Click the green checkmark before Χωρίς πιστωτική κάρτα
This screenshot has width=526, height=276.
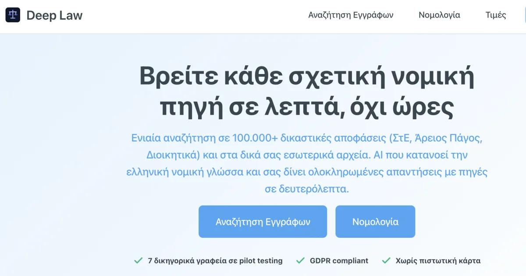coord(386,261)
